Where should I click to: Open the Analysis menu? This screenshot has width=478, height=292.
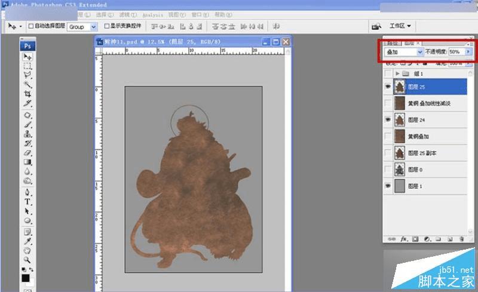click(152, 14)
